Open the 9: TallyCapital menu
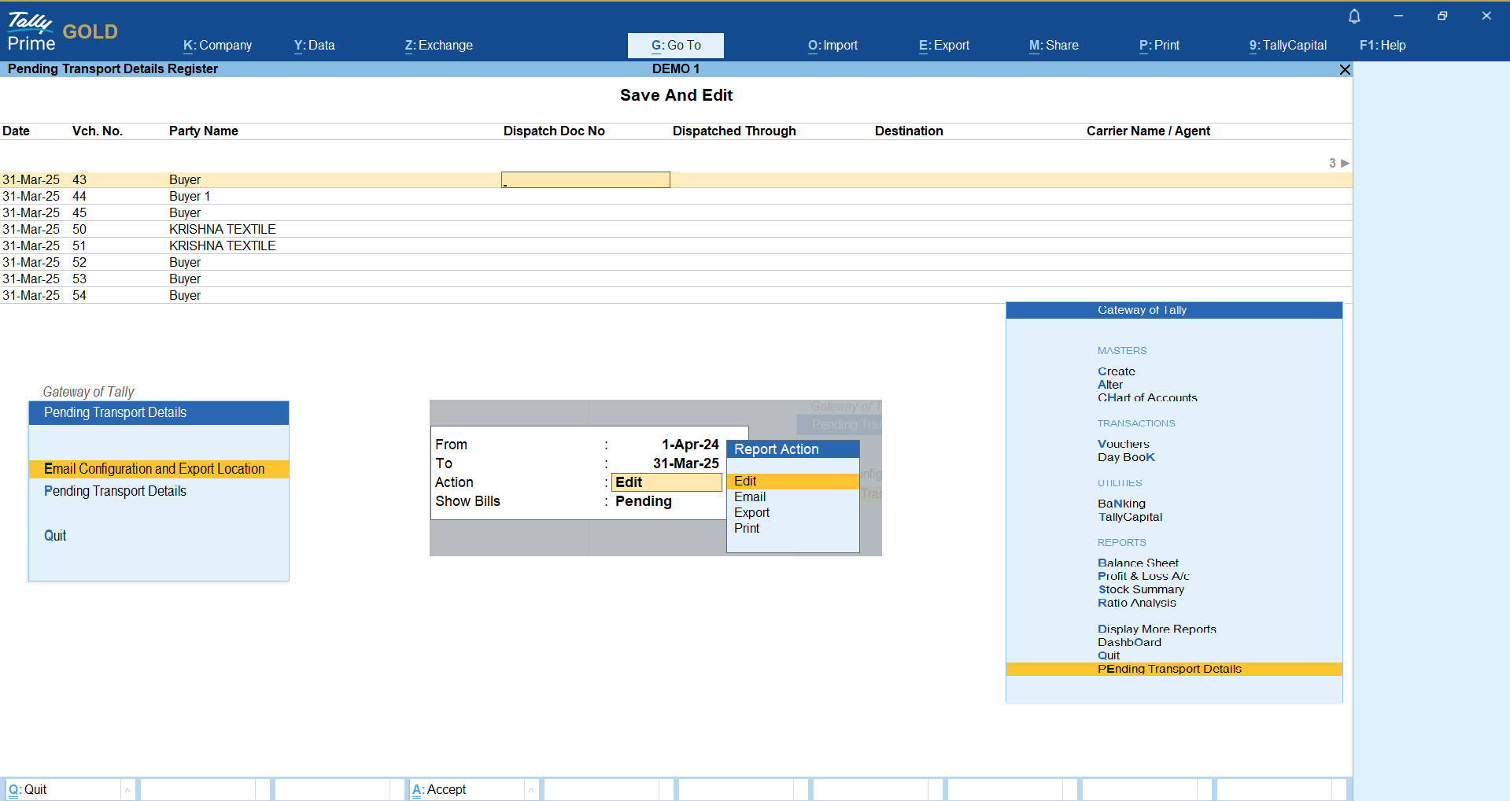 tap(1287, 46)
